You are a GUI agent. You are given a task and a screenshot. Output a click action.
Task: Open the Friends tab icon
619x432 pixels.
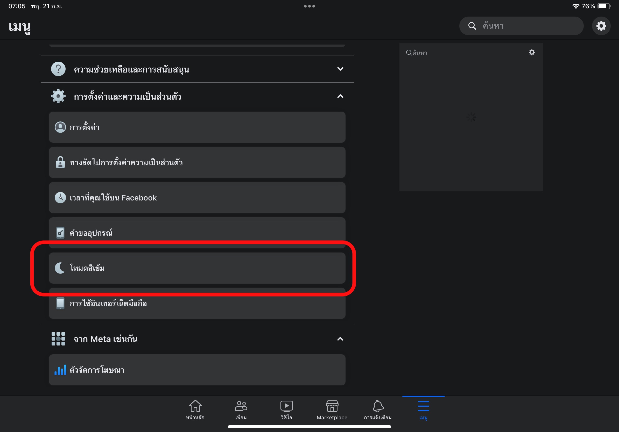point(241,406)
